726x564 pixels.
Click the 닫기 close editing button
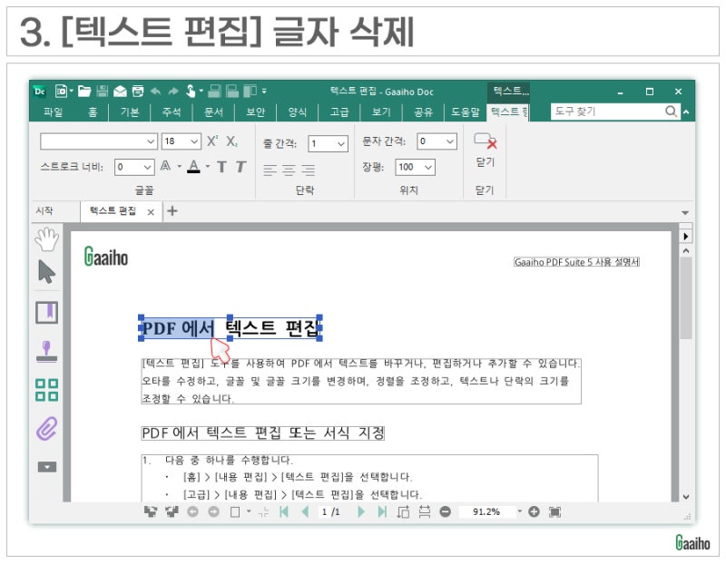[x=485, y=151]
